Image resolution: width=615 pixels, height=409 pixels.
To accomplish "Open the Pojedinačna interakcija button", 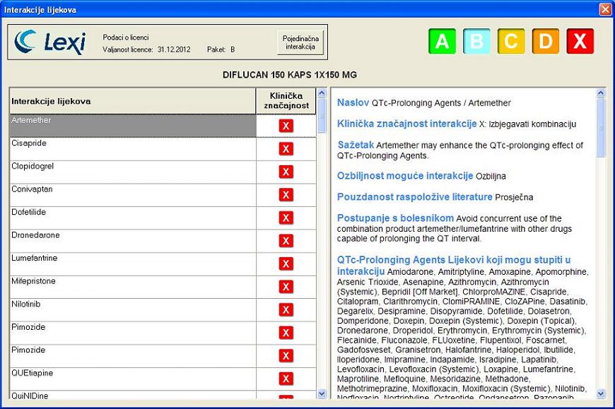I will [300, 42].
